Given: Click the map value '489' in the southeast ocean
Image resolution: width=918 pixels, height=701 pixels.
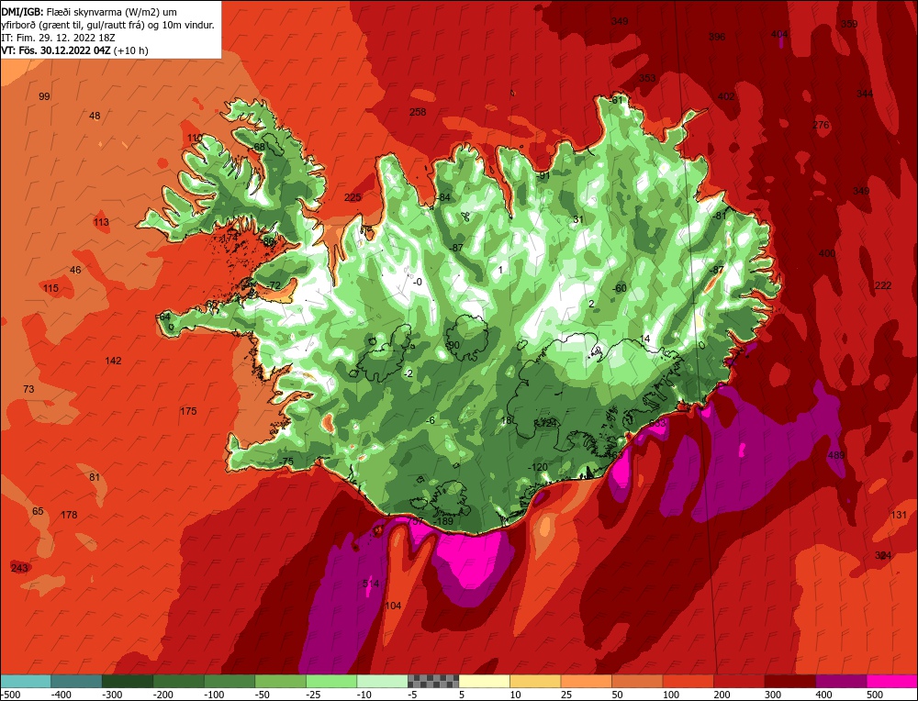Looking at the screenshot, I should pyautogui.click(x=836, y=455).
